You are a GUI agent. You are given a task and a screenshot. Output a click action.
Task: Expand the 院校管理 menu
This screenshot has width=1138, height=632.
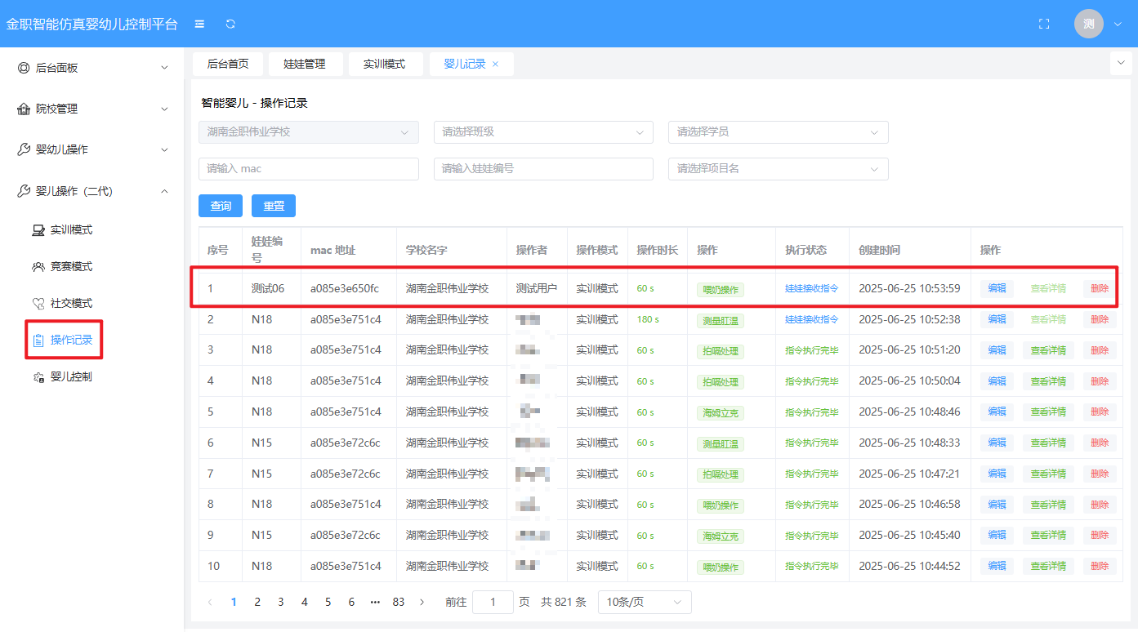pyautogui.click(x=164, y=109)
